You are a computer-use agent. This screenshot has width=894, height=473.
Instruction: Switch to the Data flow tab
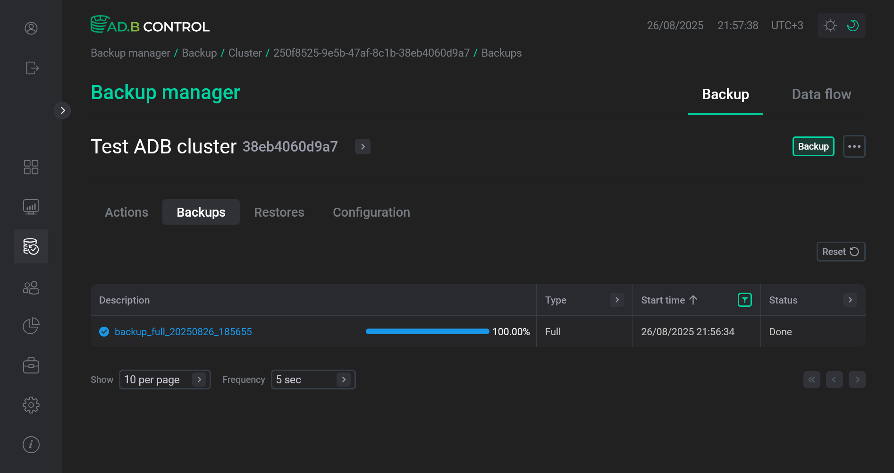pos(821,94)
